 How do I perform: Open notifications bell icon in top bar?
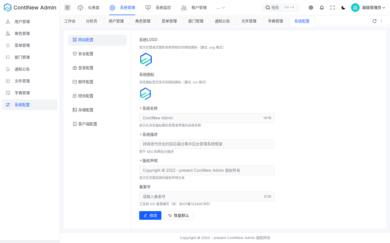(x=322, y=8)
